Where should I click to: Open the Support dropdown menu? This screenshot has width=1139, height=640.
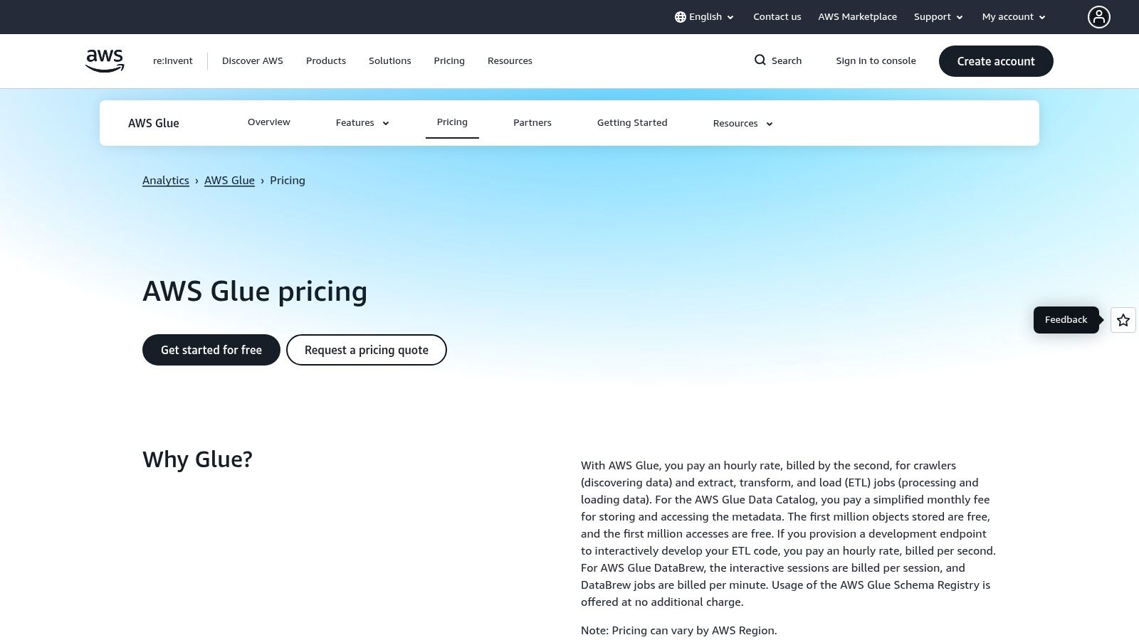click(938, 17)
